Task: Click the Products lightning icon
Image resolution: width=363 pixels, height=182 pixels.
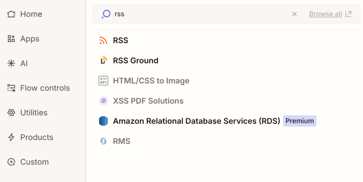Action: (11, 137)
